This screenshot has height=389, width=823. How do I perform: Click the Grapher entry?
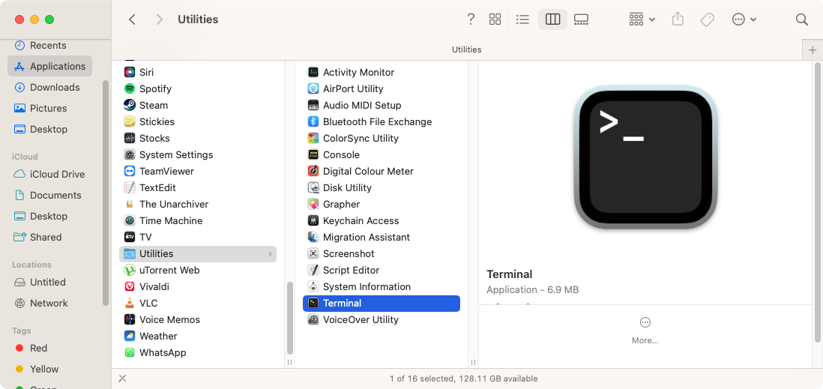click(x=381, y=204)
